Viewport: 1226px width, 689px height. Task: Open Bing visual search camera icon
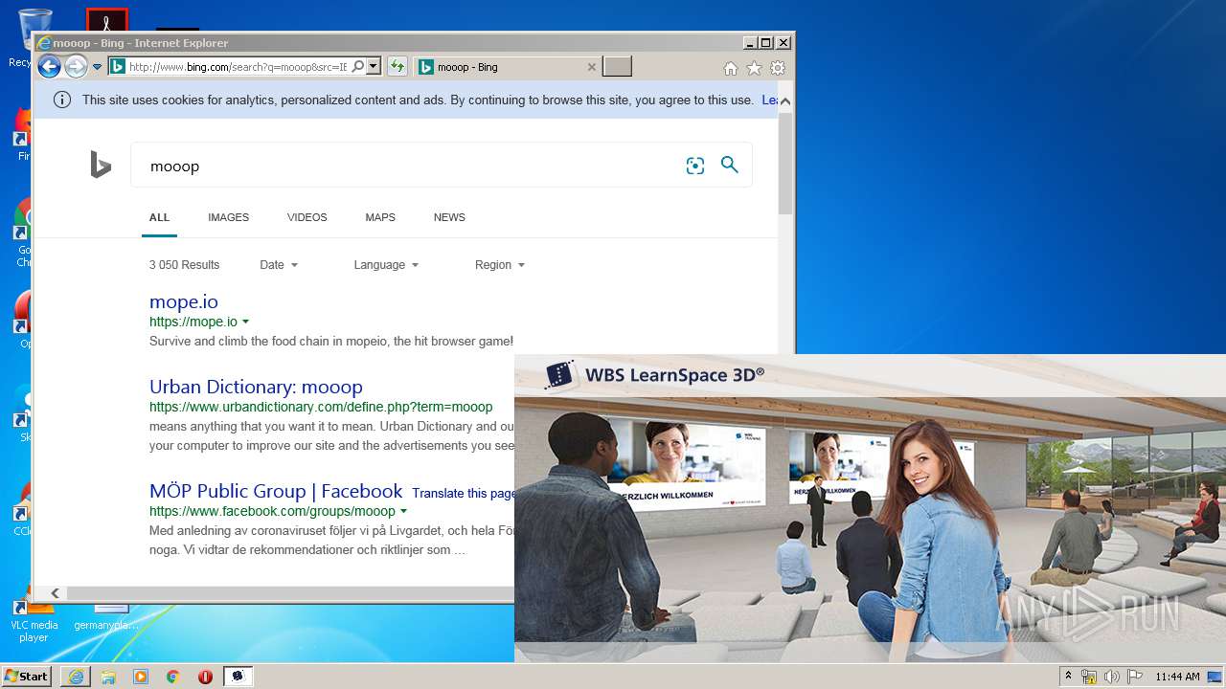(x=695, y=166)
